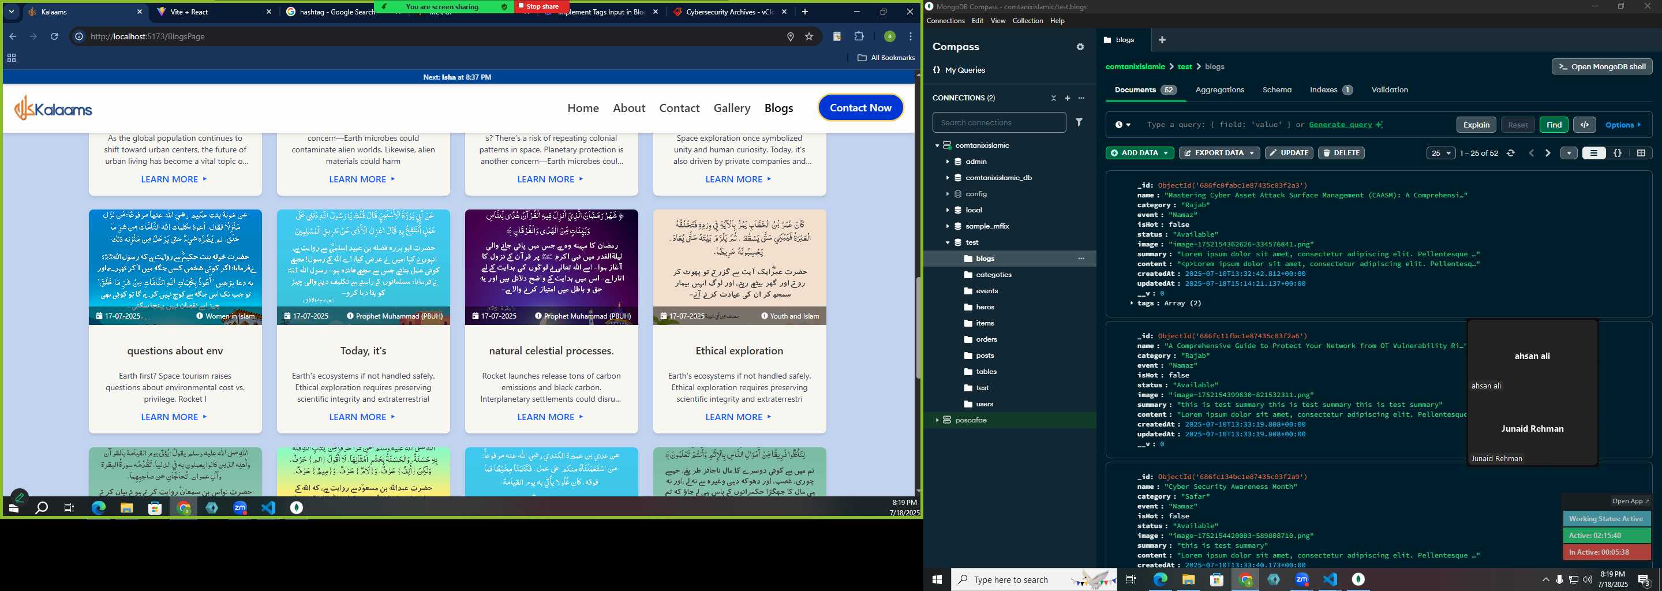Switch to table view of documents
The image size is (1662, 591).
coord(1641,153)
